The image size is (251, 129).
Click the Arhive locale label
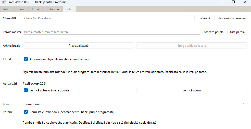[11, 46]
